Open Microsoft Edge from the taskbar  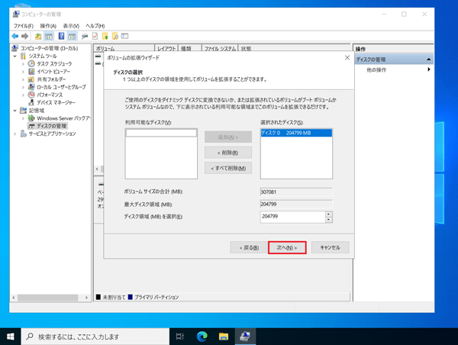coord(202,336)
